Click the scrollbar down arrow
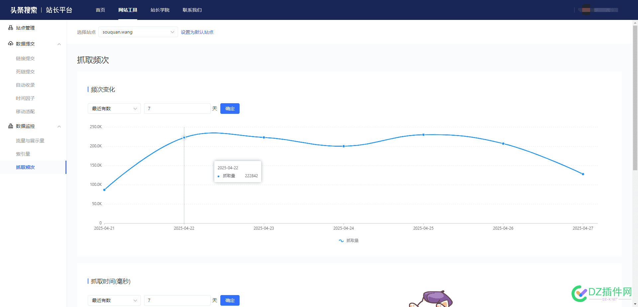This screenshot has height=307, width=638. click(635, 304)
